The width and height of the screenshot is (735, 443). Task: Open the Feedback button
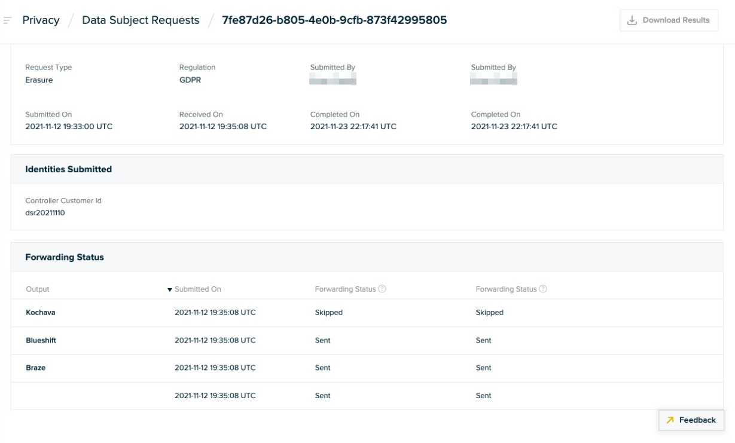coord(691,420)
